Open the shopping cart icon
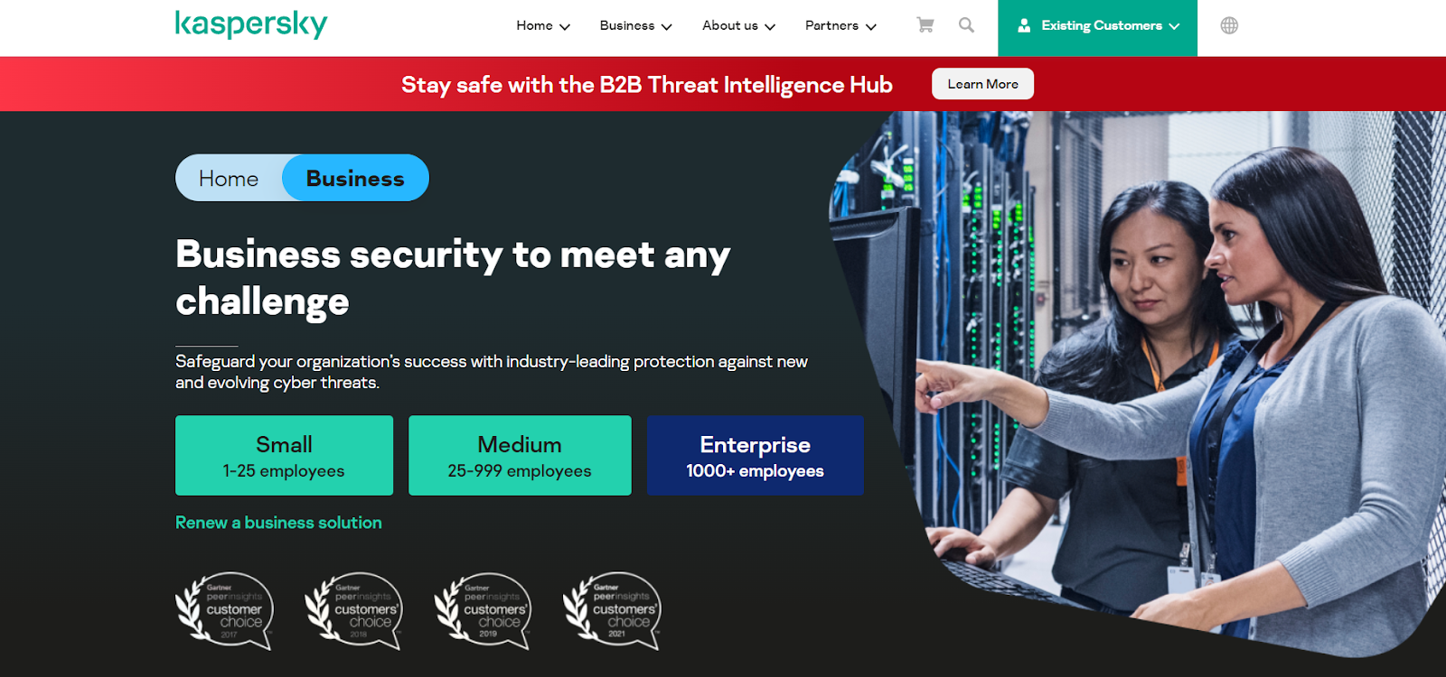This screenshot has width=1446, height=677. (x=925, y=25)
